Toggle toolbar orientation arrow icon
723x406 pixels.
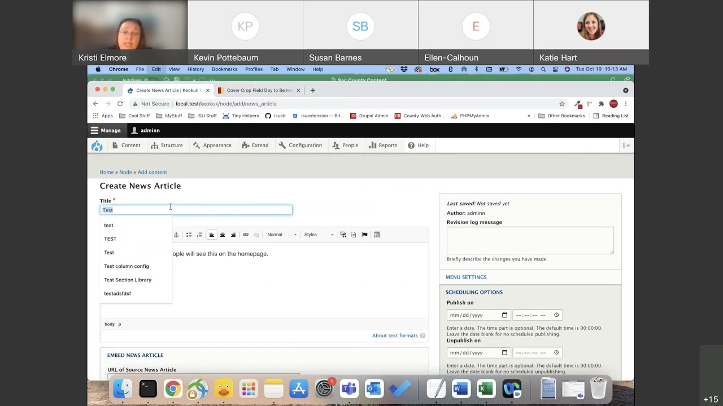626,145
